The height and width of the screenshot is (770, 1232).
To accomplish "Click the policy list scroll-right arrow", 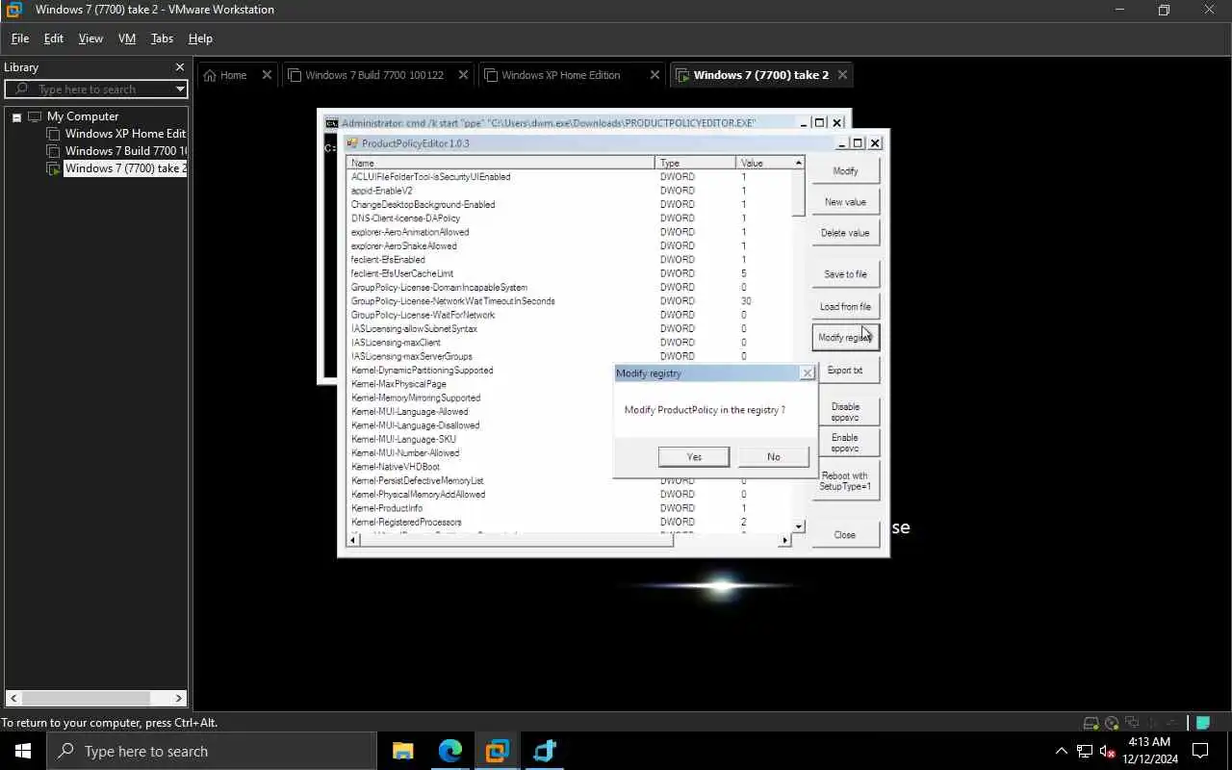I will tap(785, 540).
